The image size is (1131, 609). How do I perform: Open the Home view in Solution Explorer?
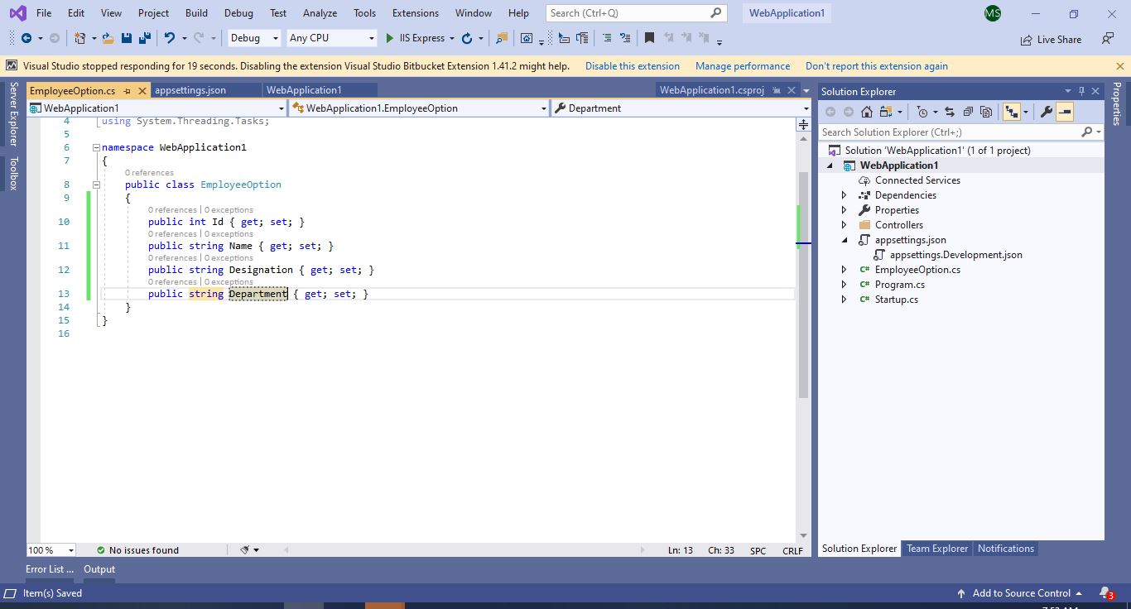(866, 111)
